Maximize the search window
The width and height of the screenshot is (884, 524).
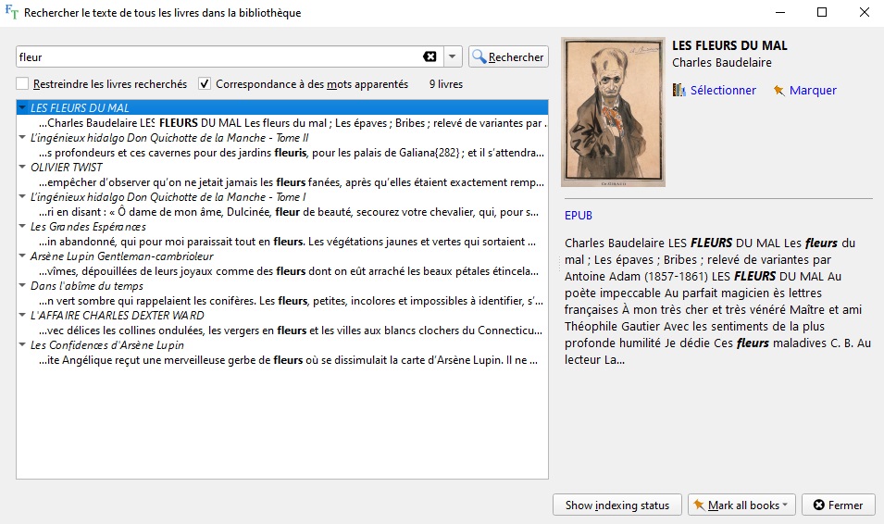[822, 12]
